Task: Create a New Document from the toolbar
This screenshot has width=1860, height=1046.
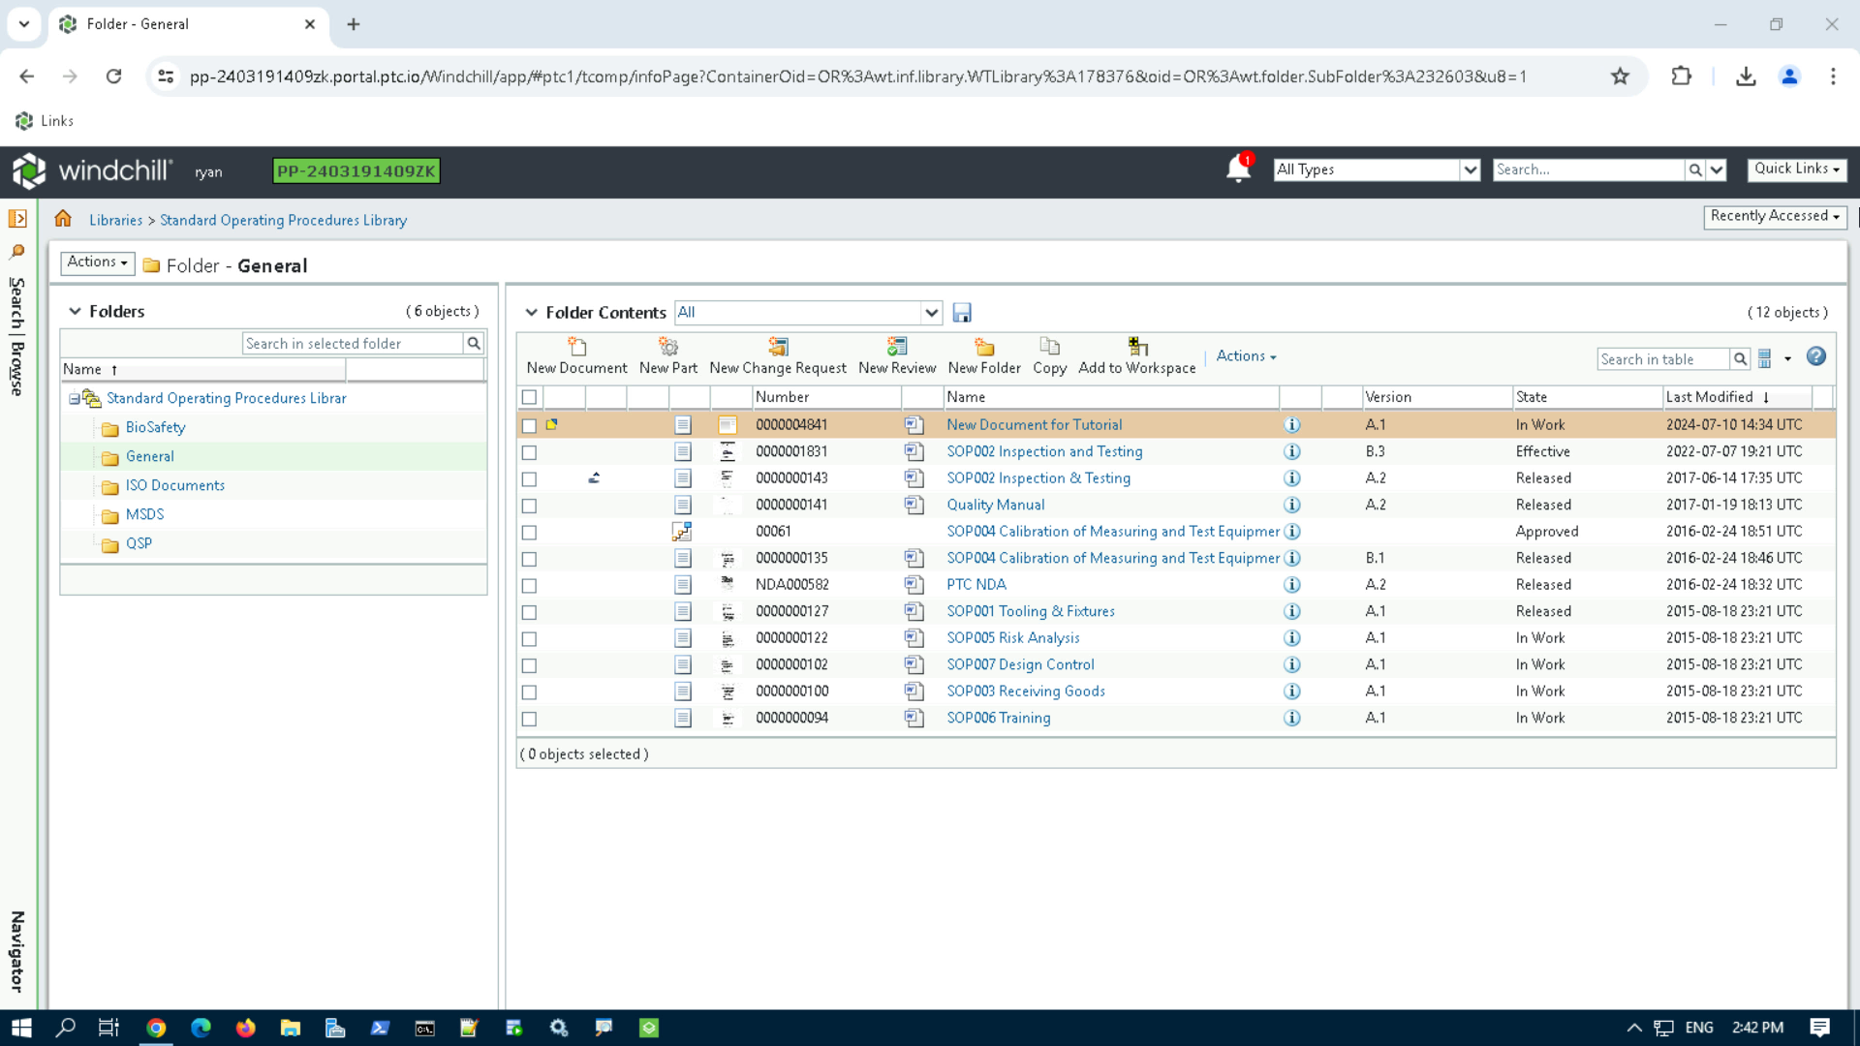Action: [575, 355]
